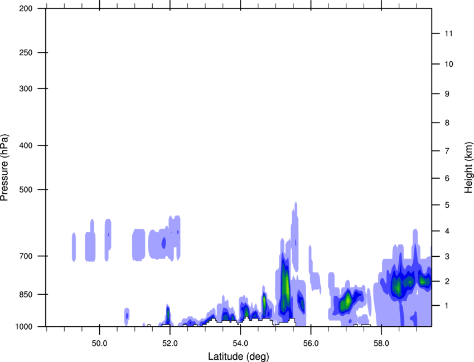This screenshot has height=362, width=474.
Task: Click the 52.0 latitude tick label
Action: tap(170, 344)
